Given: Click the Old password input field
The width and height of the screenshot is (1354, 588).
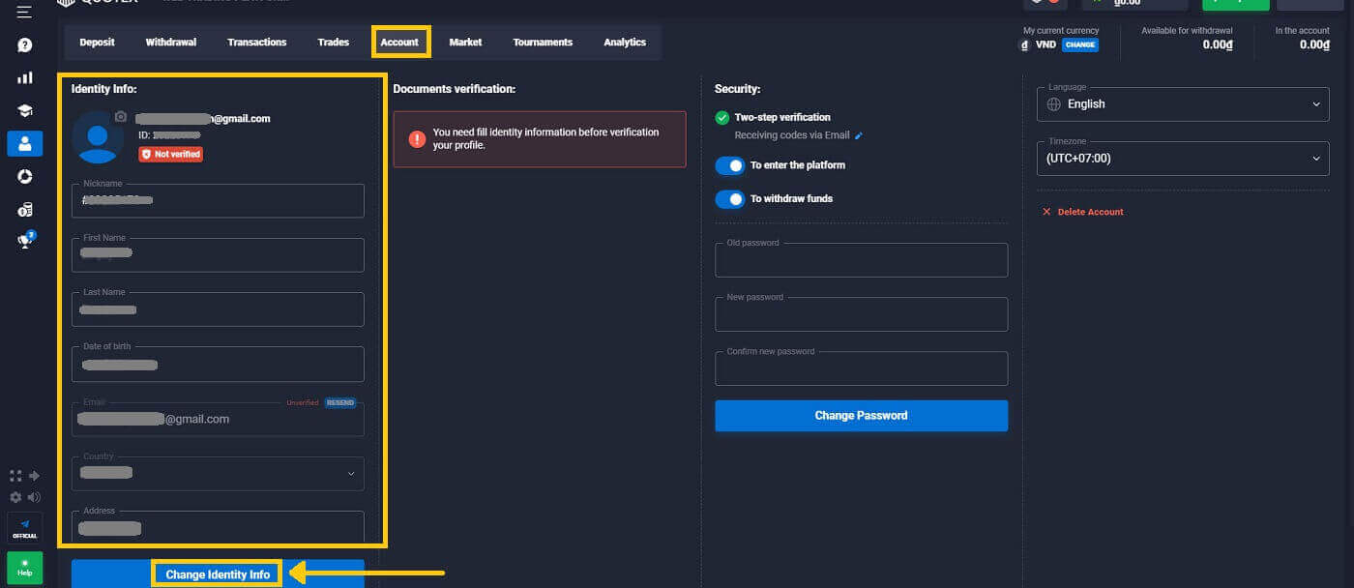Looking at the screenshot, I should pyautogui.click(x=861, y=261).
